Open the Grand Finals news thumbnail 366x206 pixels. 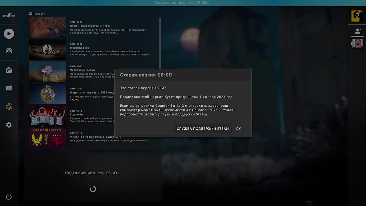pyautogui.click(x=47, y=138)
